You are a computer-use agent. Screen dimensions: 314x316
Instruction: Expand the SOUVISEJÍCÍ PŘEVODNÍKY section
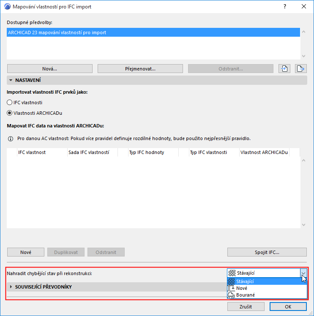tap(11, 287)
